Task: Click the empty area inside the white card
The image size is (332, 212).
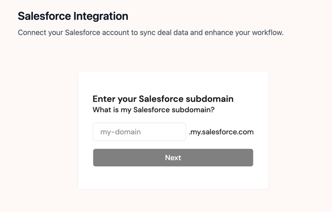Action: point(173,178)
